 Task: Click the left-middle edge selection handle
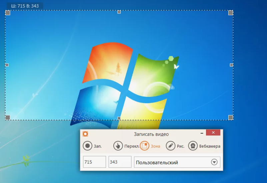coord(7,65)
